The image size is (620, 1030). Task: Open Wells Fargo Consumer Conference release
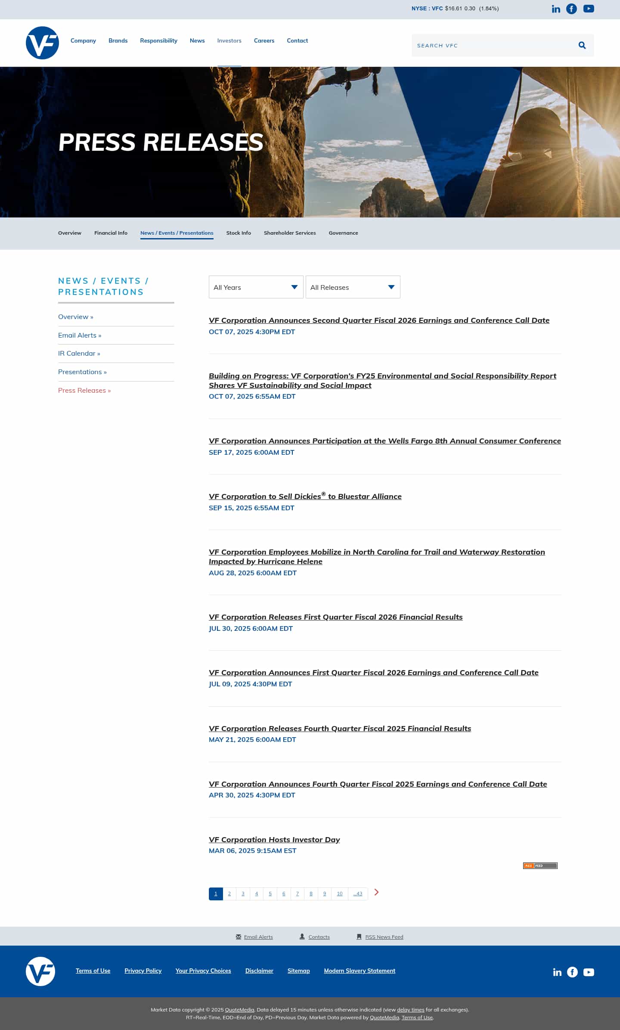click(x=385, y=441)
